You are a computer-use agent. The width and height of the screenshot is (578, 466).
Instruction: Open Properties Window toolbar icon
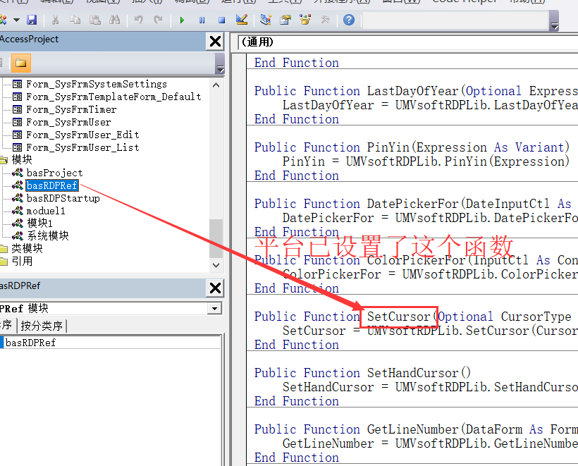point(285,20)
